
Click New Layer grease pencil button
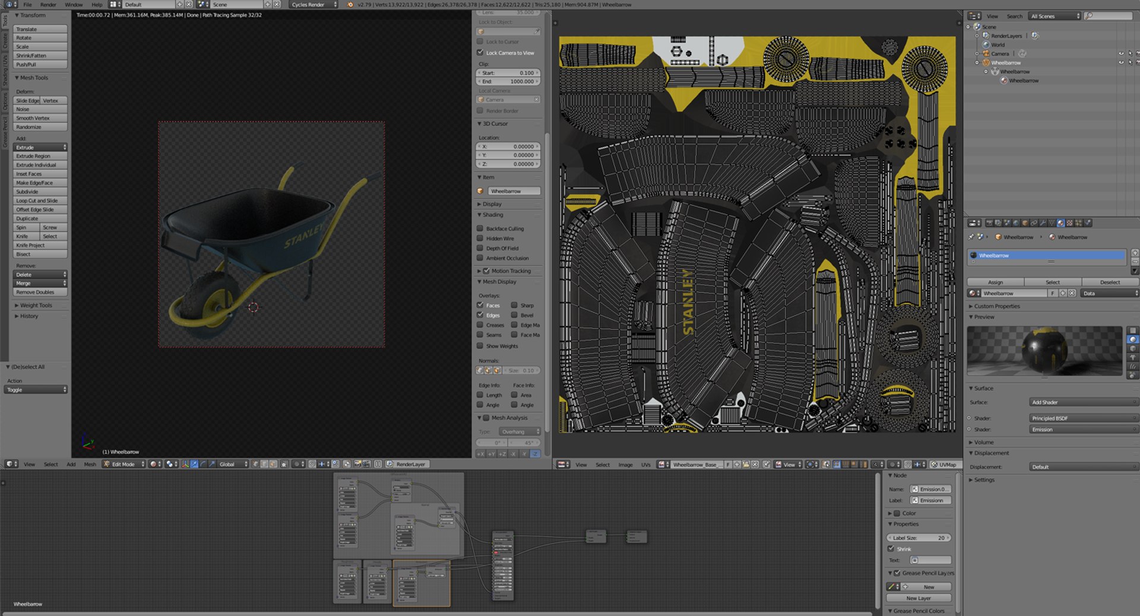coord(919,598)
